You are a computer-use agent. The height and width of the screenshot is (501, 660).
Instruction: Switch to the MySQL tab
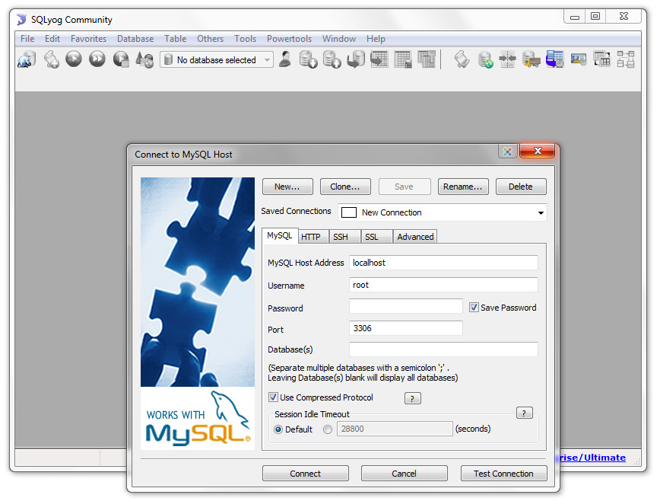click(x=280, y=235)
